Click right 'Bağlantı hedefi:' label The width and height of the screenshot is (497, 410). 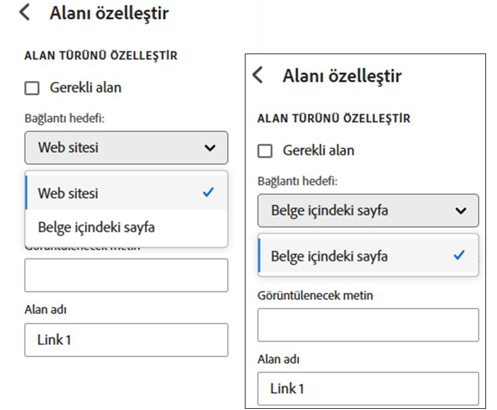[298, 181]
